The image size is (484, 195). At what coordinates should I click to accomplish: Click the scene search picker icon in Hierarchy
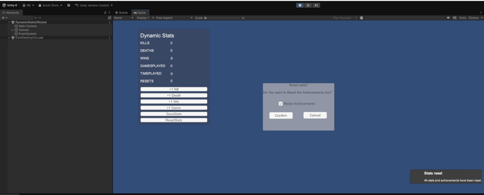[x=109, y=18]
